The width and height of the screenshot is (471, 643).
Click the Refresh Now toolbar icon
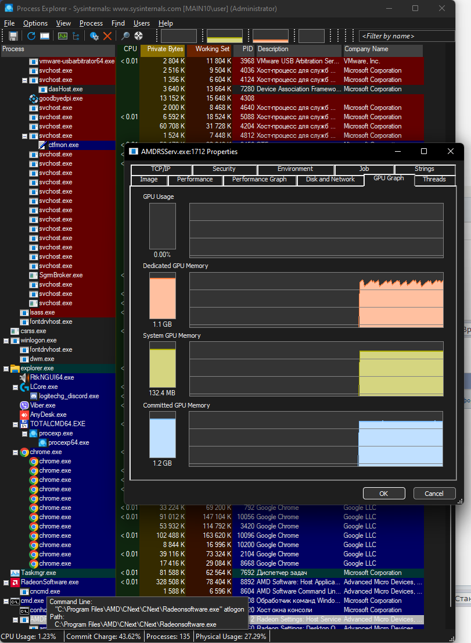[x=31, y=36]
